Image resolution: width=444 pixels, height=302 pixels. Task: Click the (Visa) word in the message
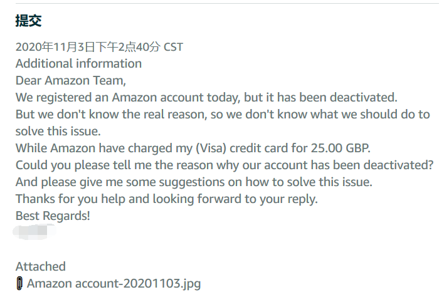pyautogui.click(x=211, y=148)
